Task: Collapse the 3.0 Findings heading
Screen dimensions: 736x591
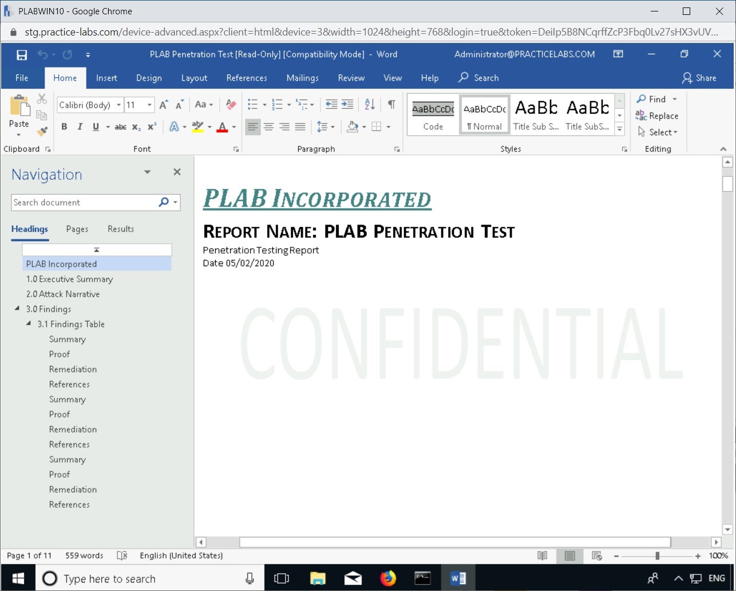Action: click(x=17, y=309)
